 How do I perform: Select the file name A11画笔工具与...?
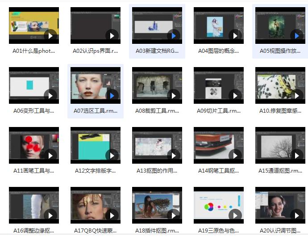[x=34, y=171]
